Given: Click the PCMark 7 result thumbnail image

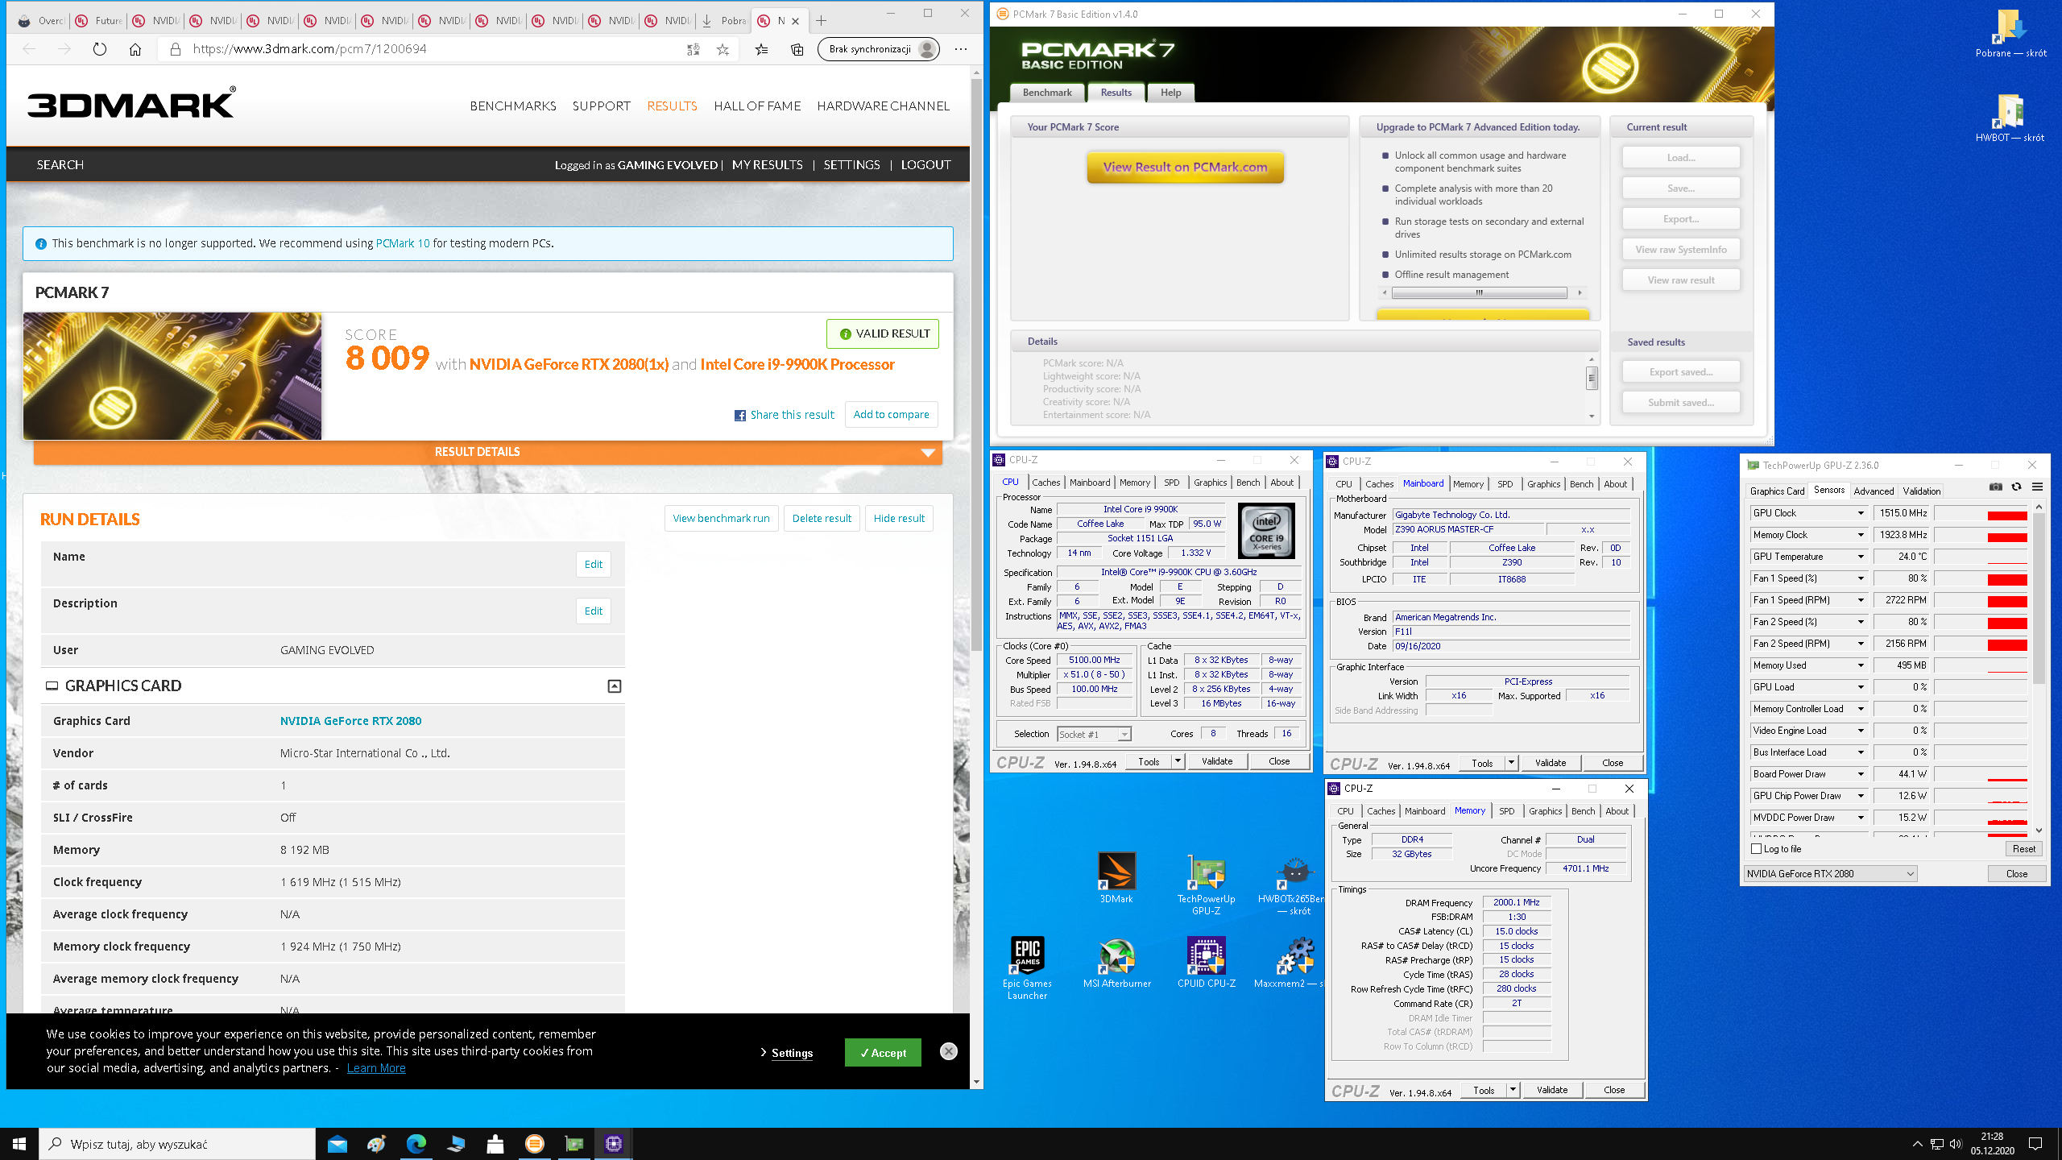Looking at the screenshot, I should tap(172, 376).
